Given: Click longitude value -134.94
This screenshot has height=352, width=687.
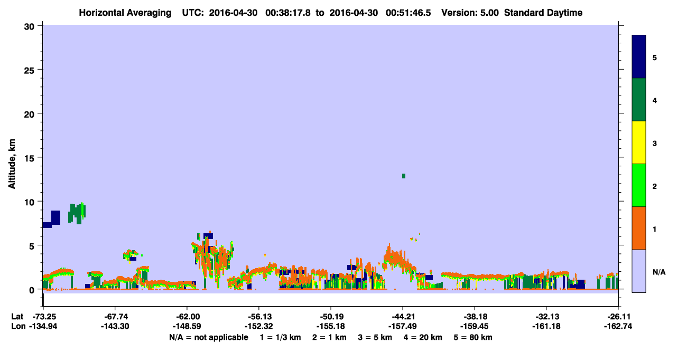Looking at the screenshot, I should [x=43, y=326].
